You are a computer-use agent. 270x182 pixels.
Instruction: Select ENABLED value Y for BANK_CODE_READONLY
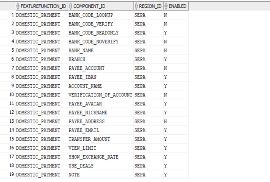pyautogui.click(x=176, y=33)
